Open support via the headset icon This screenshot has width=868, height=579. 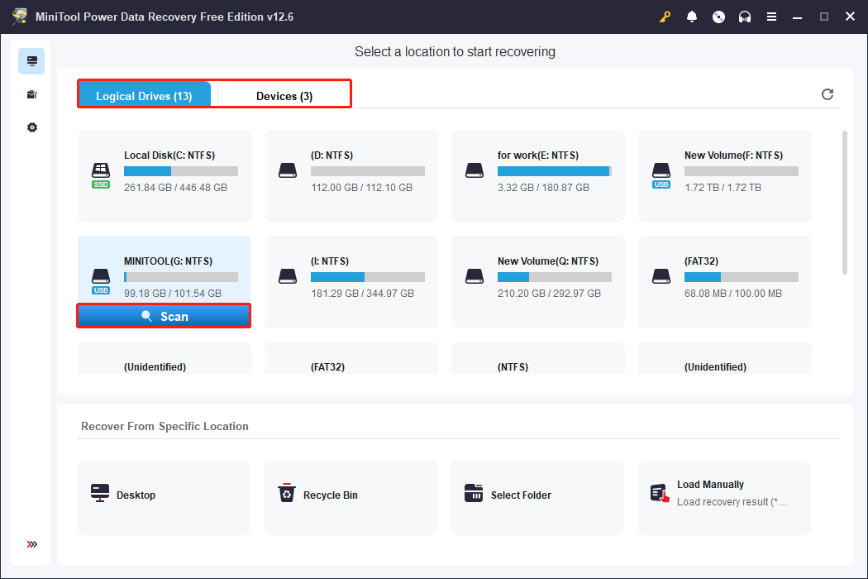coord(745,16)
